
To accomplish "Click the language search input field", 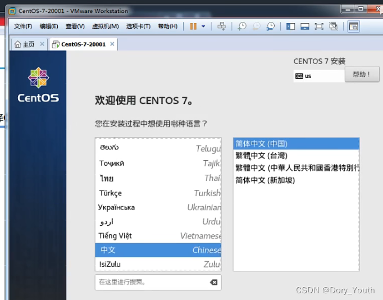I will pyautogui.click(x=158, y=282).
